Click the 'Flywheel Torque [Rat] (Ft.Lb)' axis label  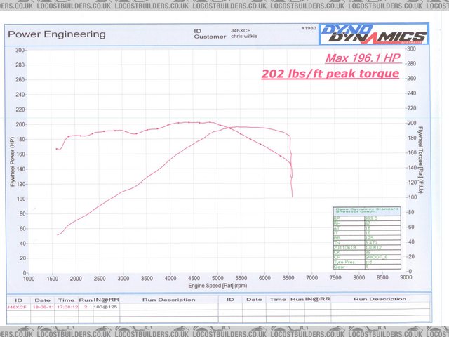click(420, 160)
